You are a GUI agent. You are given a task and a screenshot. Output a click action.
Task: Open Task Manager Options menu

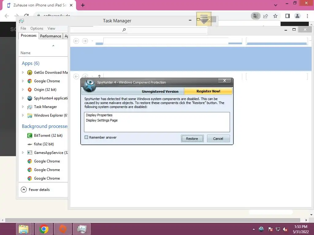click(x=37, y=28)
